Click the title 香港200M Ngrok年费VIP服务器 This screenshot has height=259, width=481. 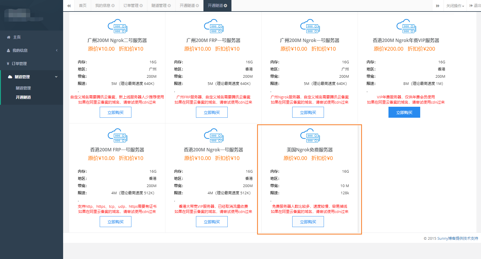(406, 40)
